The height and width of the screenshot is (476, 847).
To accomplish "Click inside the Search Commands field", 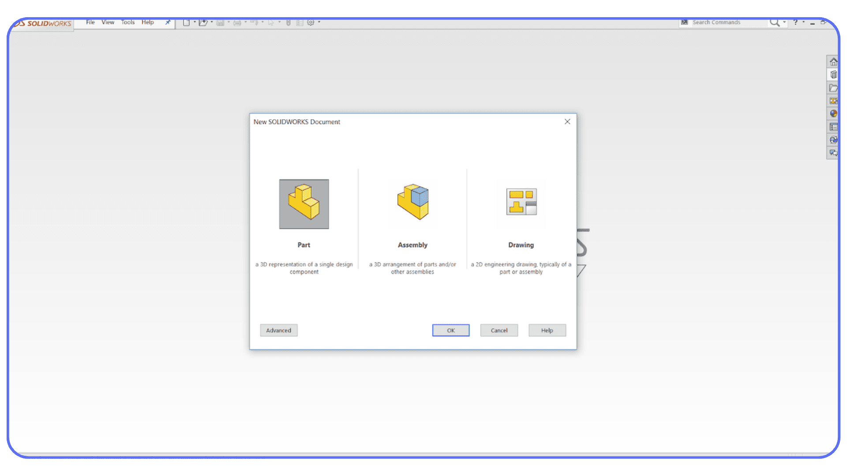I will [x=723, y=22].
